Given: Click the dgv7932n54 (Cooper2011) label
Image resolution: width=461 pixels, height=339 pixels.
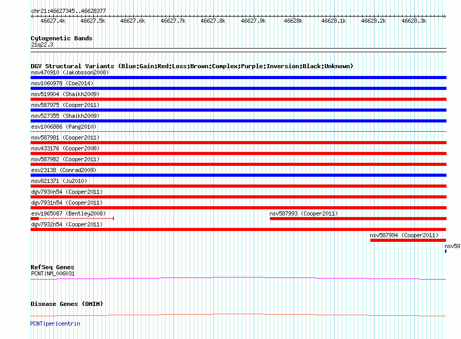Looking at the screenshot, I should pos(67,224).
